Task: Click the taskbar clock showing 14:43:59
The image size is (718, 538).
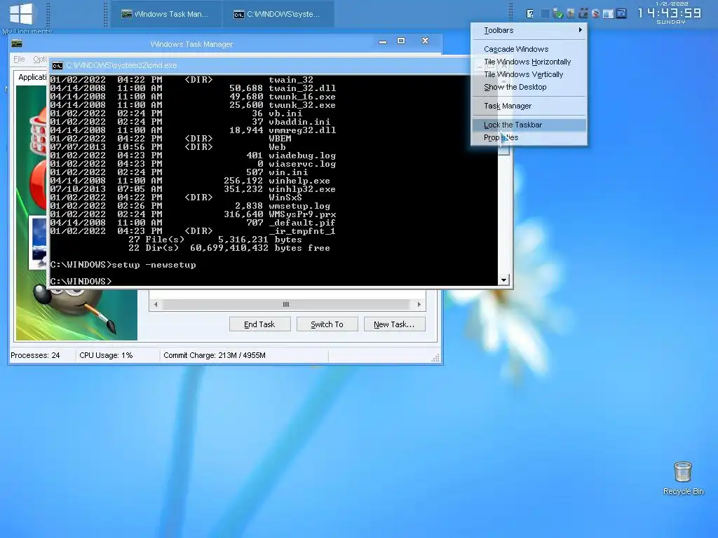Action: click(x=670, y=13)
